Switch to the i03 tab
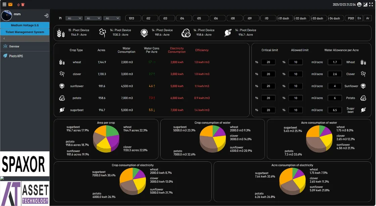Viewport: 376px width, 206px height. point(167,18)
